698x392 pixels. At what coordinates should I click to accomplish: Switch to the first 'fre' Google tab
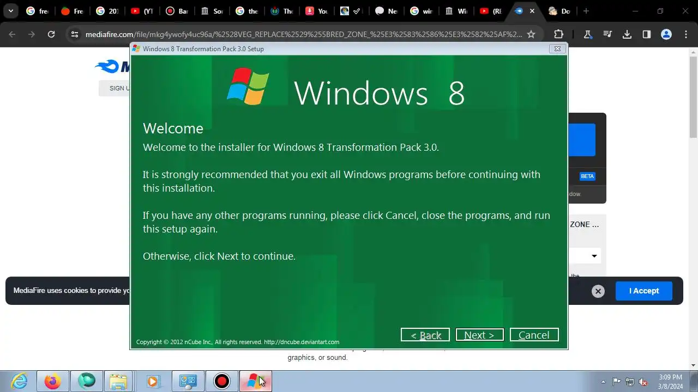click(x=38, y=11)
